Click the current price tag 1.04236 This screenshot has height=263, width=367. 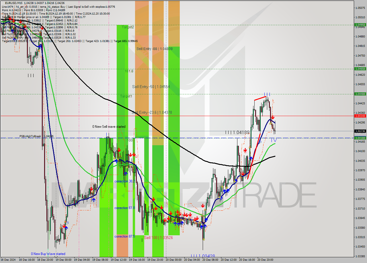coord(360,131)
